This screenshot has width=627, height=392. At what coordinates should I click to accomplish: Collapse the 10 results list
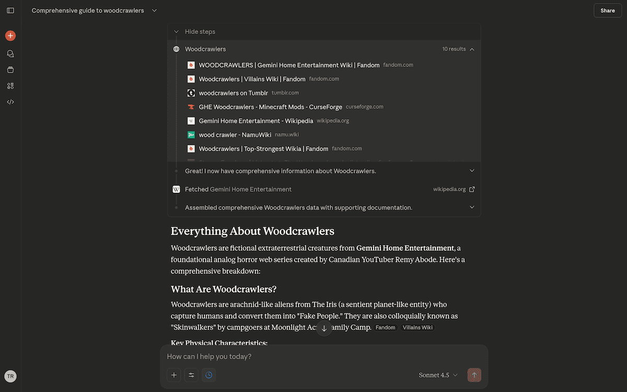point(472,49)
